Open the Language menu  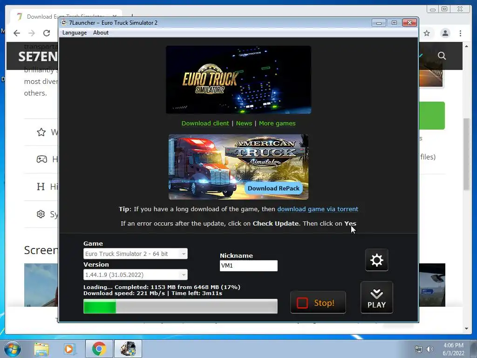[x=75, y=33]
